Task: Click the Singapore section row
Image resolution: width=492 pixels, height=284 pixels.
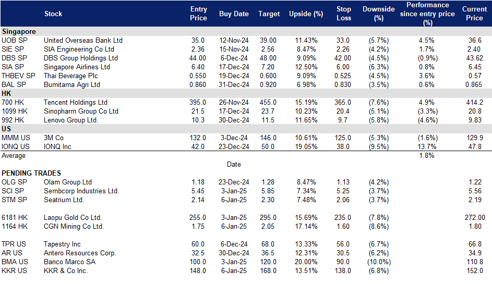Action: coord(246,31)
